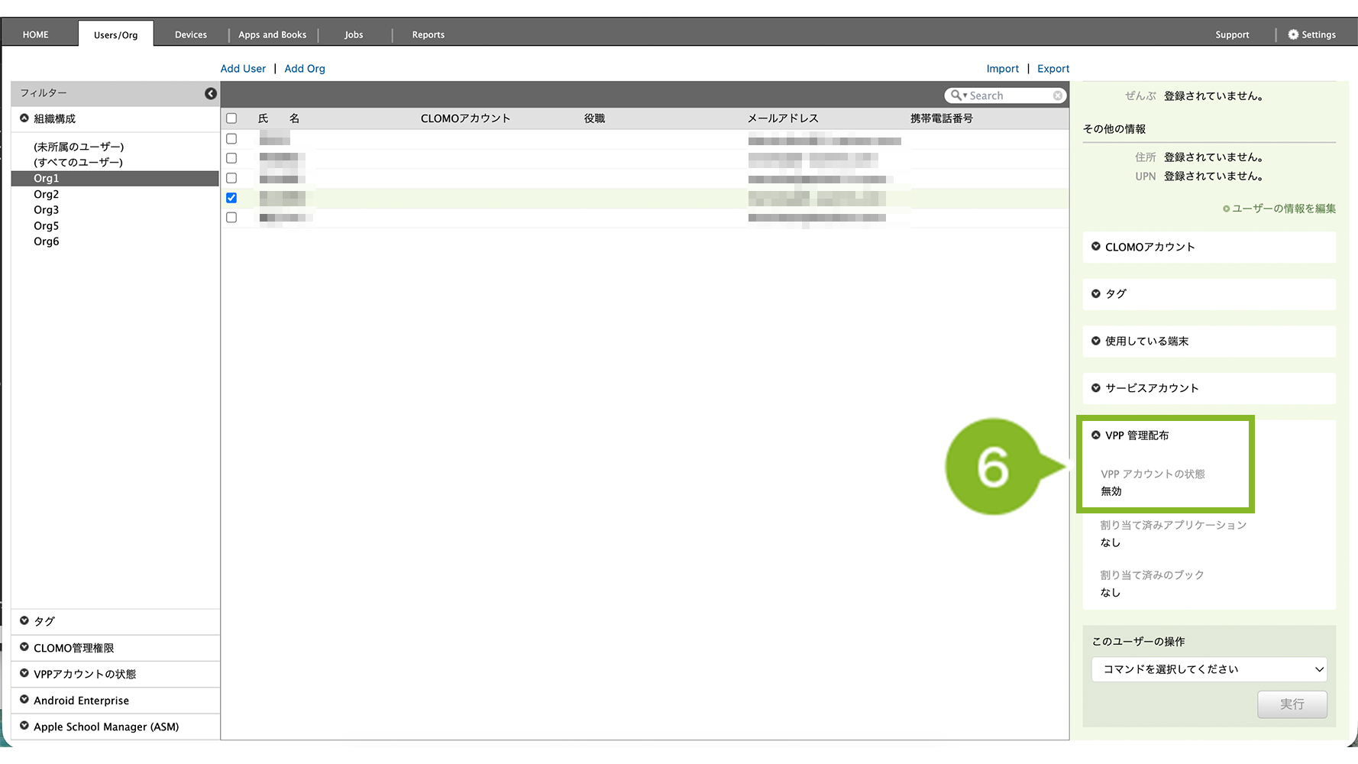
Task: Uncheck the selected fourth user row
Action: [x=231, y=198]
